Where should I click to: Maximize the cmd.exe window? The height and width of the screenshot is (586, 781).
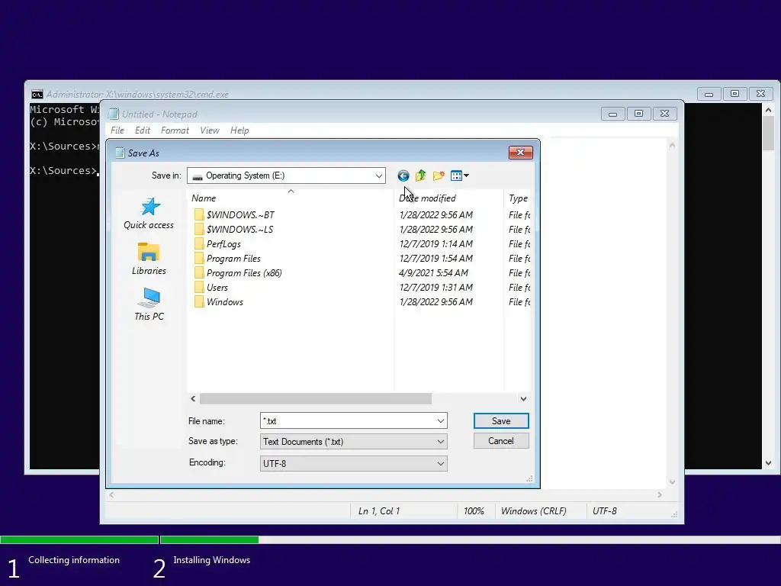tap(734, 94)
